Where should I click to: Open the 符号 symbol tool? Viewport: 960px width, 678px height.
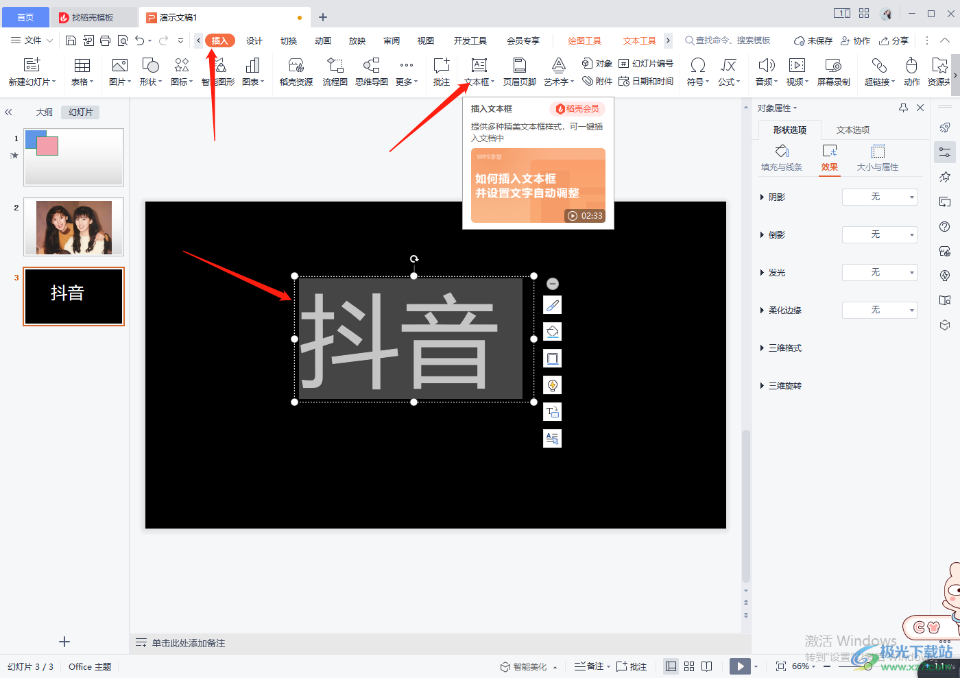(698, 72)
